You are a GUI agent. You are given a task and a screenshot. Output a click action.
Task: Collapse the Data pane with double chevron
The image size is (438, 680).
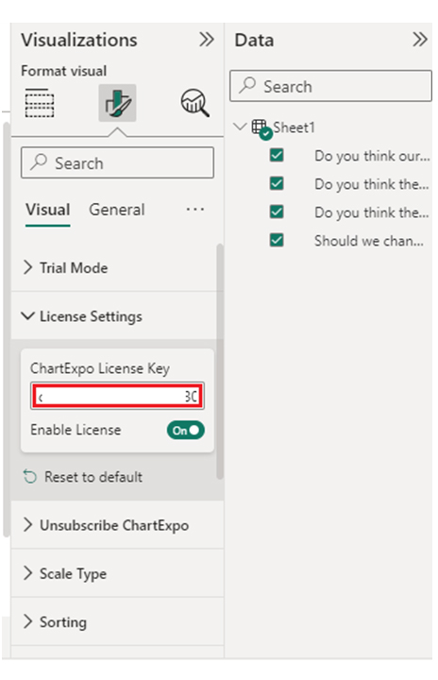420,40
